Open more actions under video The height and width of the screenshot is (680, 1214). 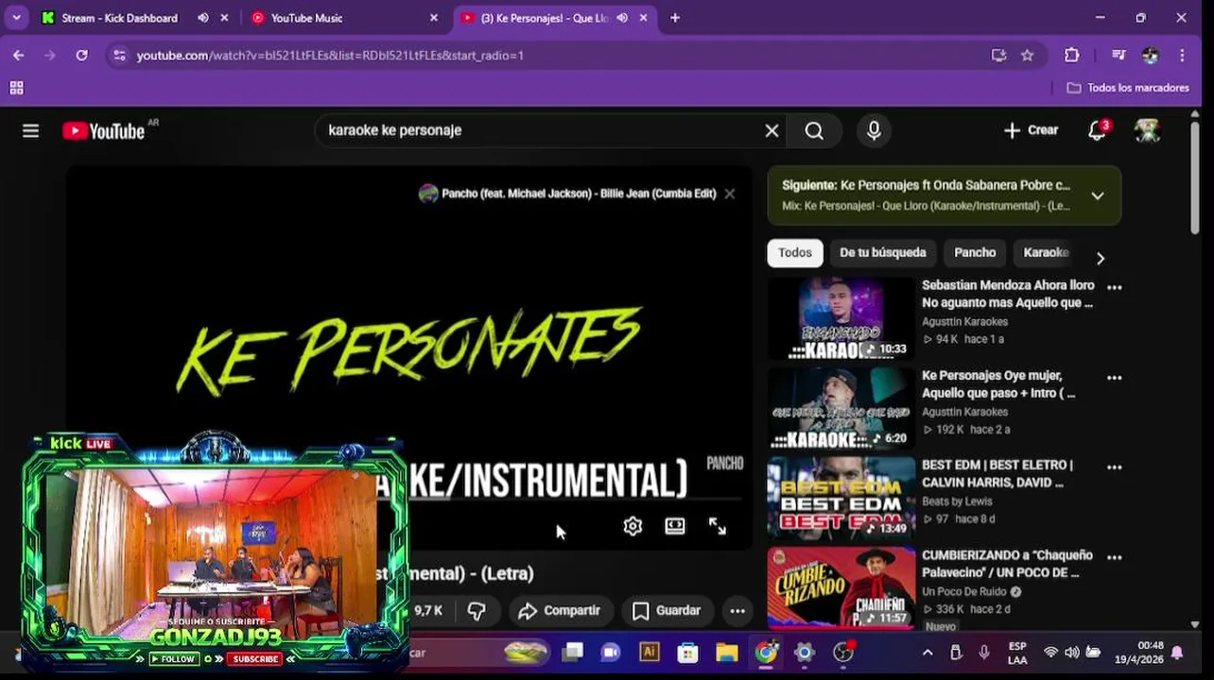click(737, 611)
